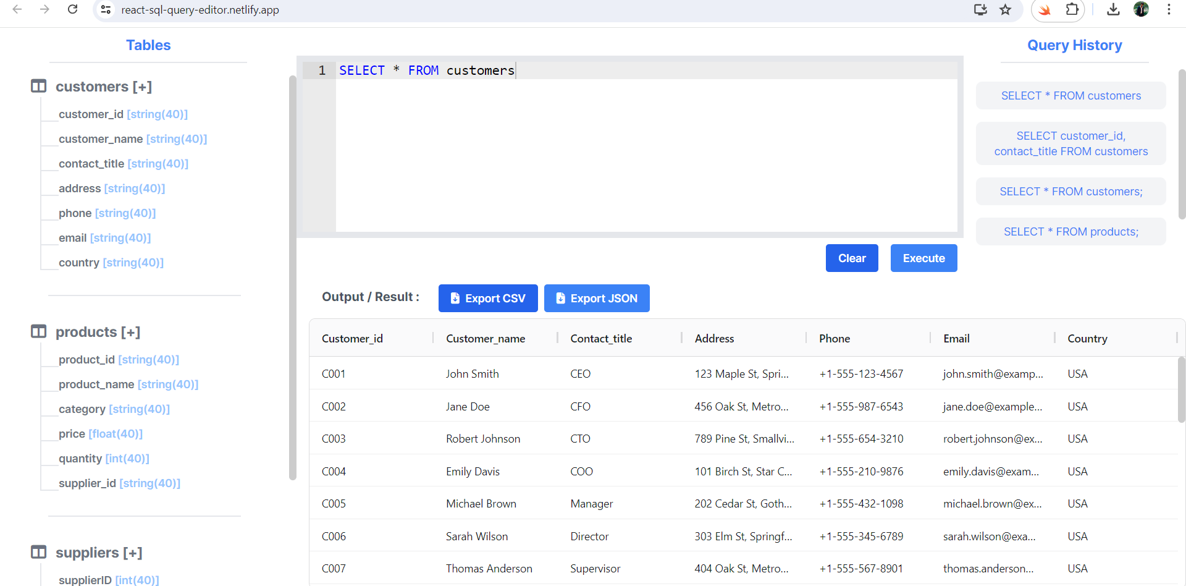This screenshot has width=1186, height=586.
Task: Expand the customers [+] table
Action: pos(104,87)
